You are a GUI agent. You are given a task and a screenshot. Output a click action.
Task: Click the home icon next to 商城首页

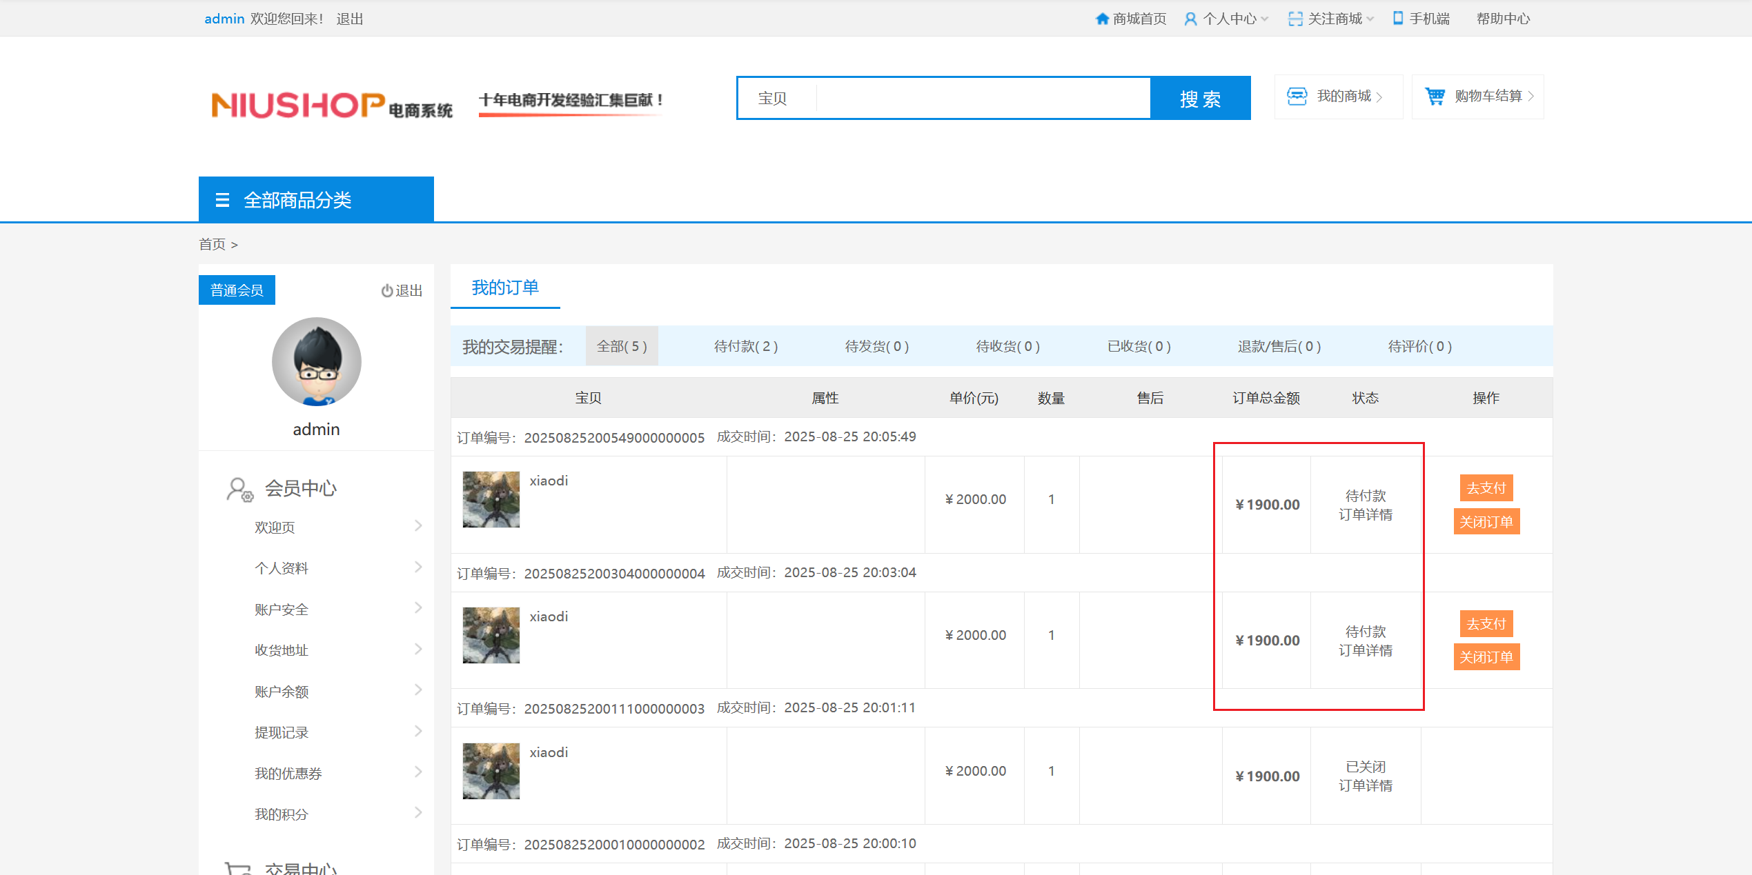pyautogui.click(x=1102, y=19)
